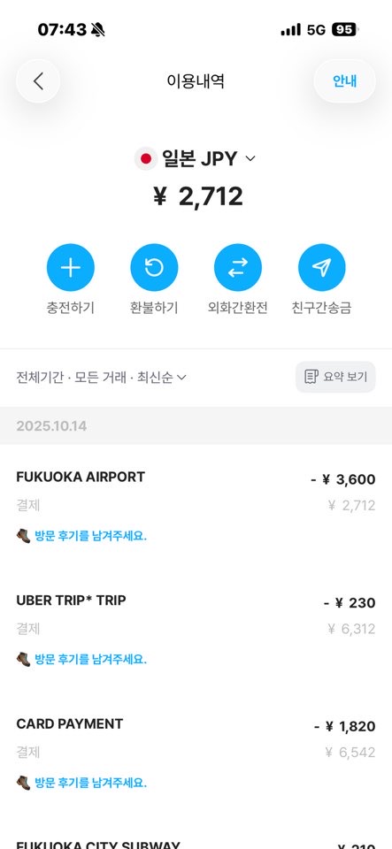The height and width of the screenshot is (849, 392).
Task: Tap 방문 후기를 남겨주세요 under UBER TRIP
Action: [91, 660]
